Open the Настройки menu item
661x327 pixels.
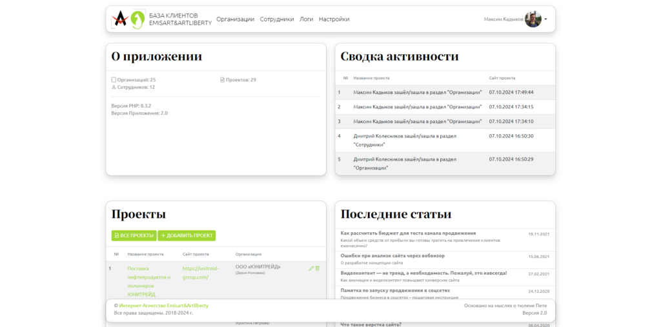(334, 19)
